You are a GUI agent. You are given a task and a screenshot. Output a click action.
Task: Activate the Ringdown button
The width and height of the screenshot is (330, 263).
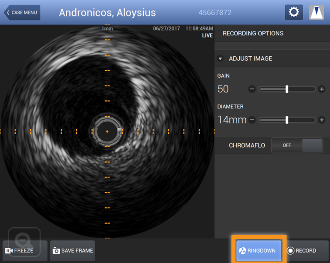259,251
